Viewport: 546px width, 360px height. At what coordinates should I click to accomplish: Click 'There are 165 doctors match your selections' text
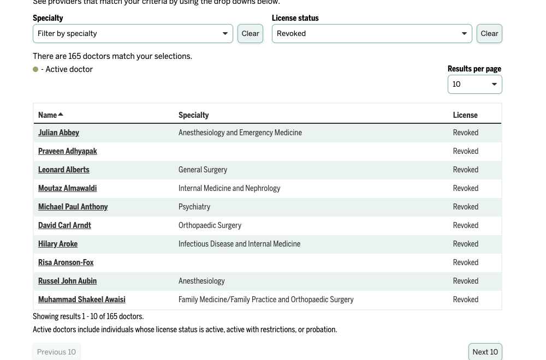click(x=112, y=56)
